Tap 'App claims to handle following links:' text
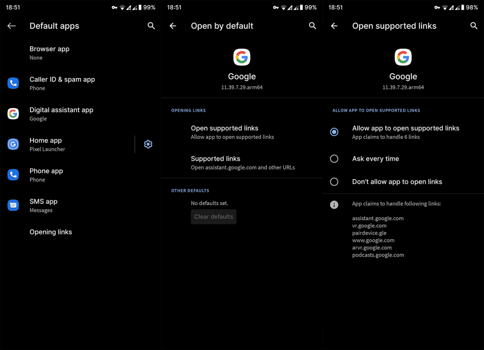484x350 pixels. click(x=397, y=204)
